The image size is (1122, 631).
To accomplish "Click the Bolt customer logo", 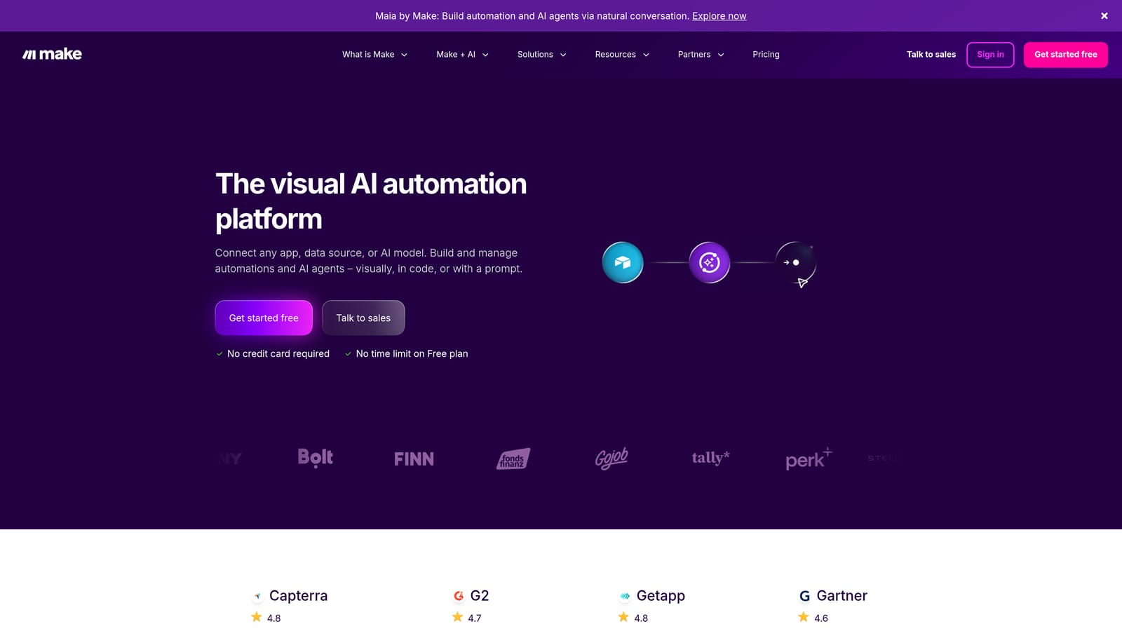I will pyautogui.click(x=315, y=458).
